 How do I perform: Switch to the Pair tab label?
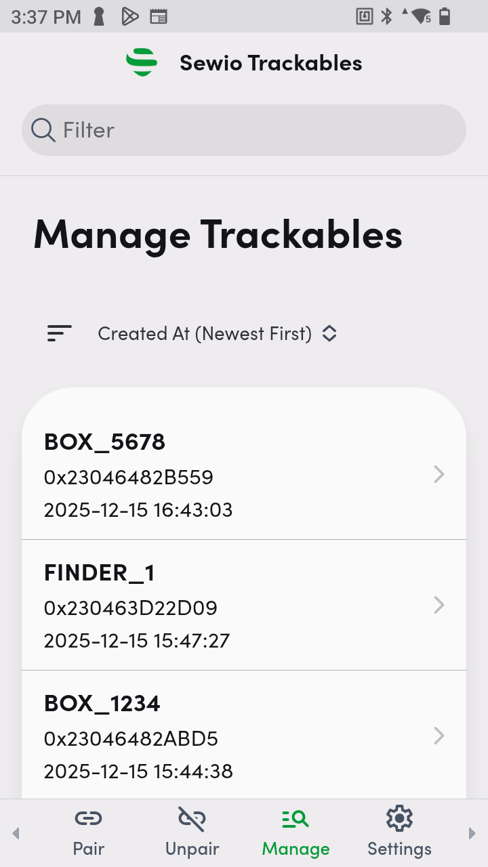[x=88, y=849]
